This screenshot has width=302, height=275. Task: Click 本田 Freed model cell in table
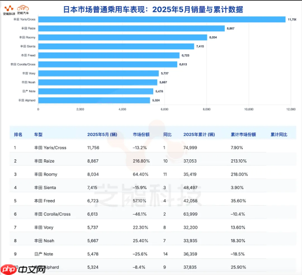pyautogui.click(x=45, y=201)
